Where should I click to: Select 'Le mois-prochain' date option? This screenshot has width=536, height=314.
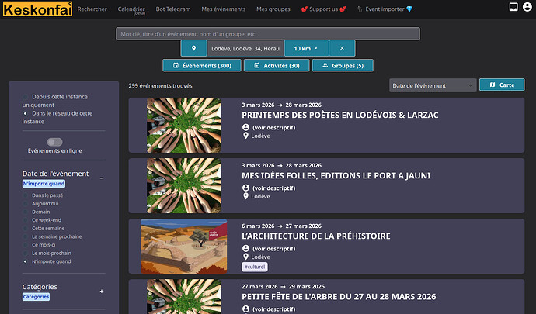tap(25, 253)
